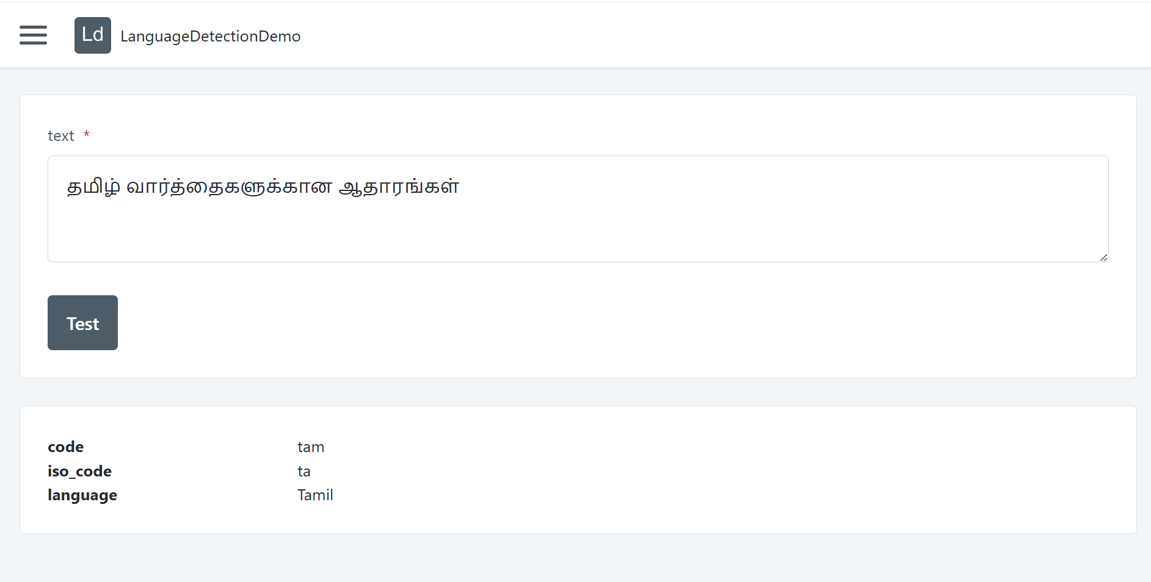This screenshot has width=1151, height=582.
Task: Click the Test button to detect language
Action: (x=82, y=323)
